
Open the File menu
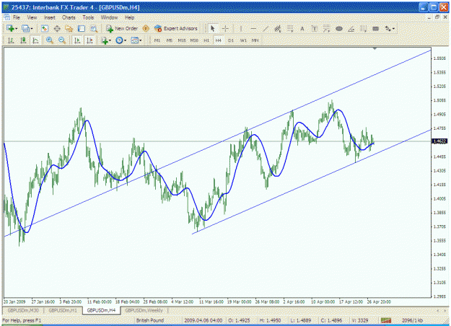[17, 17]
